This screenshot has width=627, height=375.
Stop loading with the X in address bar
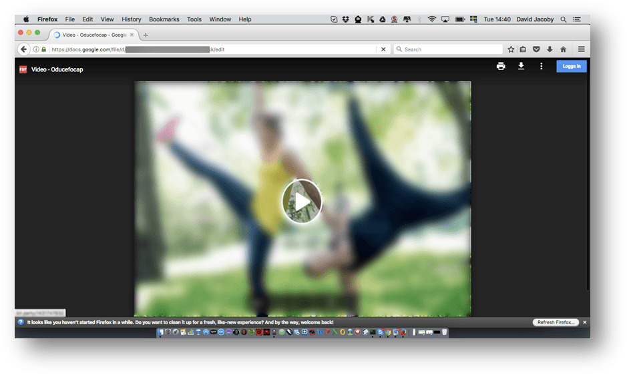coord(383,49)
